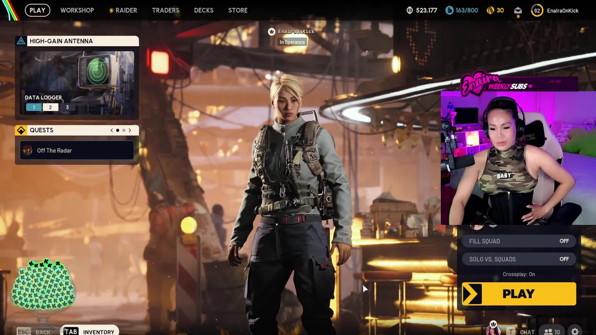Click the In Speranza status label

tap(292, 42)
